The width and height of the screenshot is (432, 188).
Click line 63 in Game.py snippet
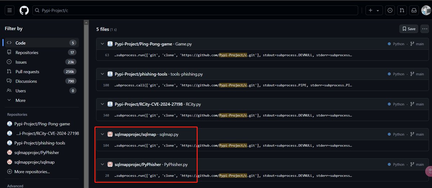coord(107,55)
